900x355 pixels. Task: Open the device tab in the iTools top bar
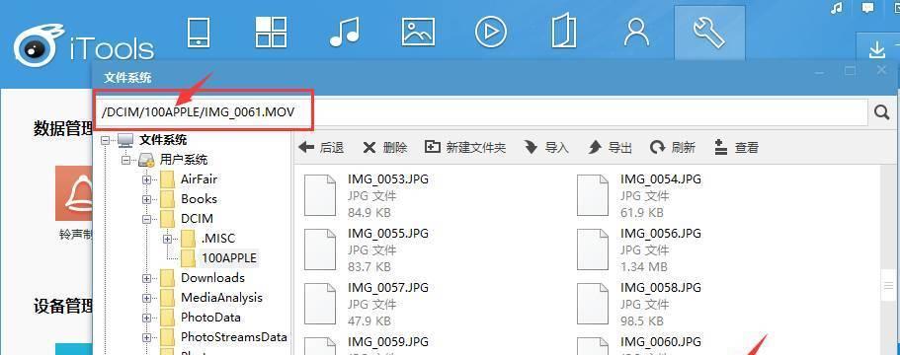click(199, 33)
